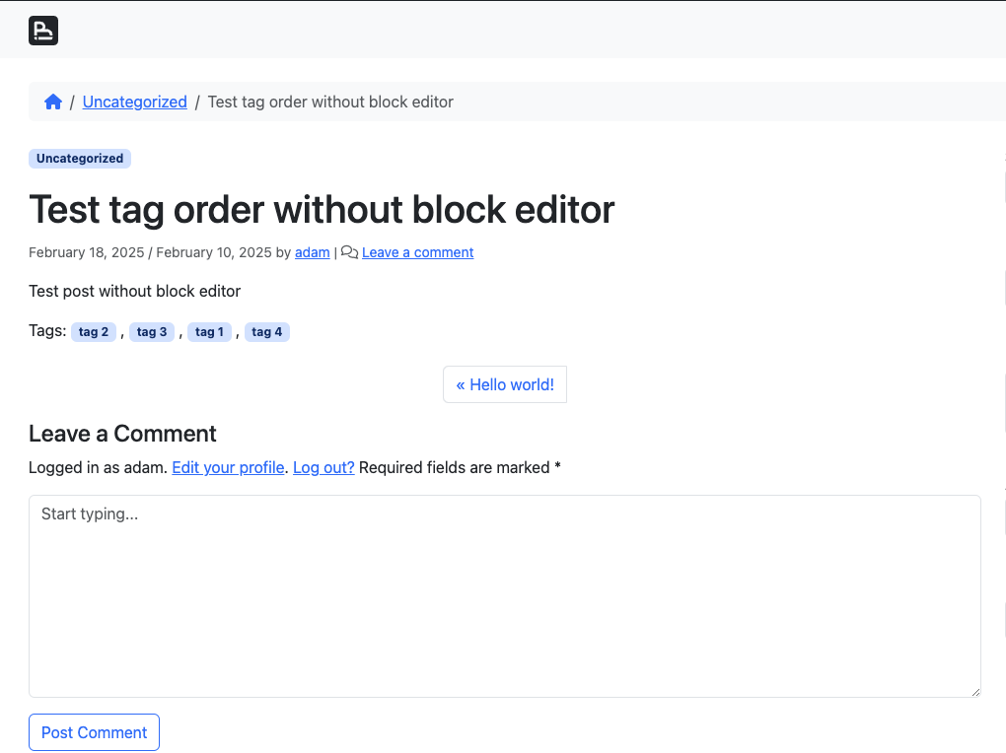Follow the Leave a comment link
Image resolution: width=1006 pixels, height=753 pixels.
click(x=417, y=252)
